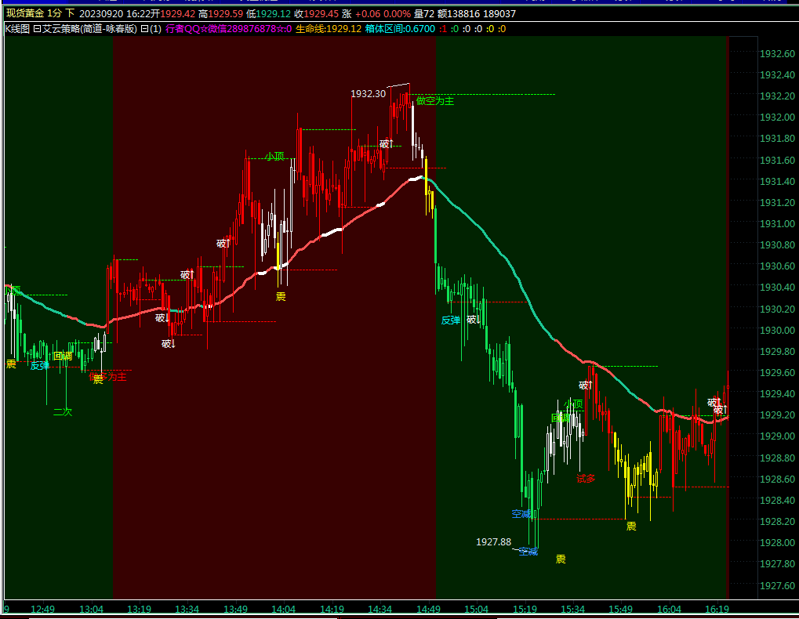Click the 反弹 label after the 14:49 drop
Image resolution: width=799 pixels, height=619 pixels.
450,320
